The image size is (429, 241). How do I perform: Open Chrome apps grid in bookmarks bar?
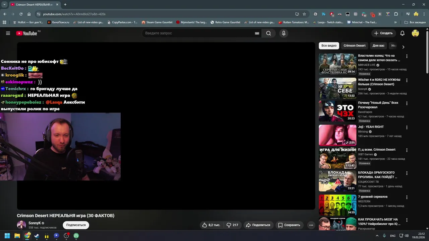[4, 22]
